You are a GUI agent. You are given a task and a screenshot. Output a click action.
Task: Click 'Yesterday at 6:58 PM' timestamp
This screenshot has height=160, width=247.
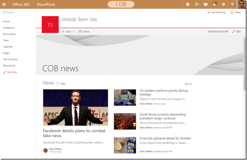[x=163, y=128]
